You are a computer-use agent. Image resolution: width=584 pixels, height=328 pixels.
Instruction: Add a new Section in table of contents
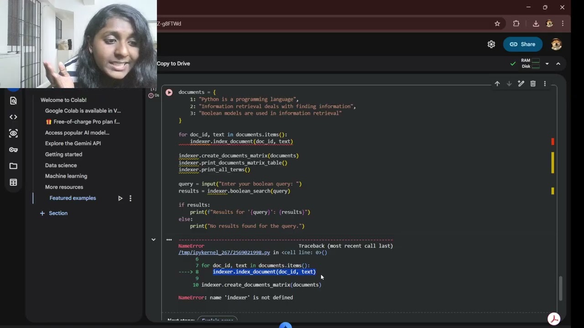(54, 213)
